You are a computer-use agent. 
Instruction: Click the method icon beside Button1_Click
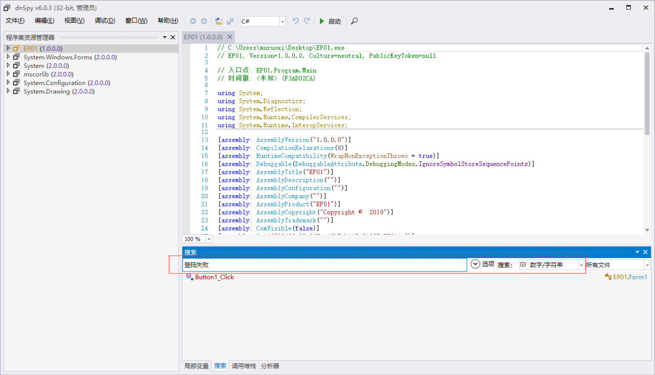click(x=189, y=276)
